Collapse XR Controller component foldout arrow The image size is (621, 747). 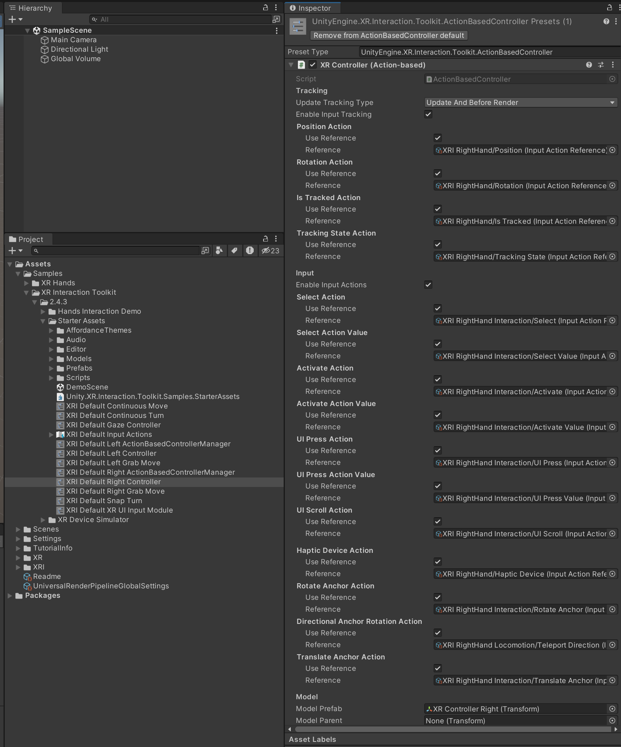point(291,65)
